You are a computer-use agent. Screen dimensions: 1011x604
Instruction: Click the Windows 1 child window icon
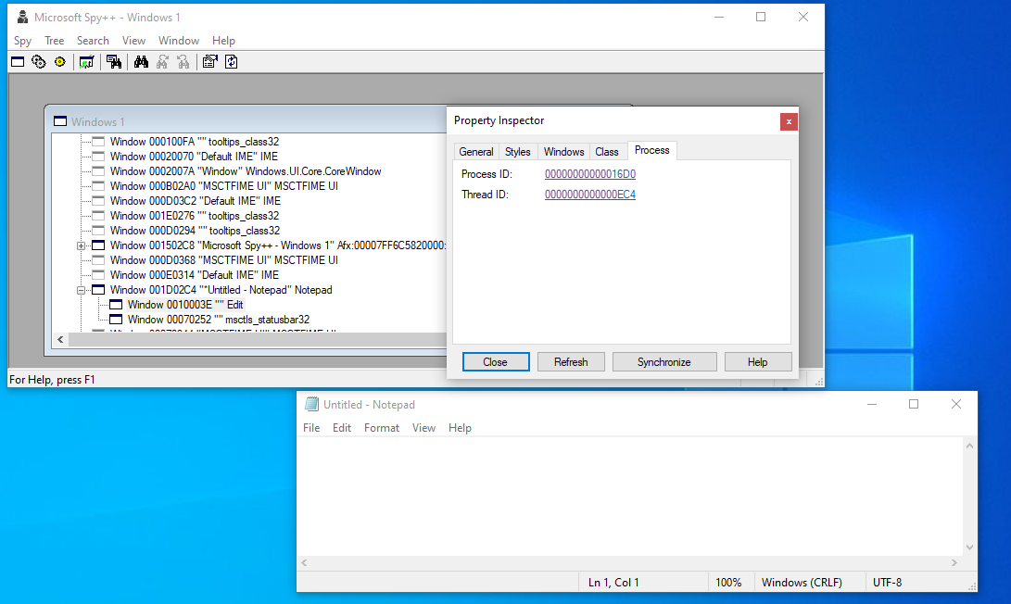tap(60, 122)
